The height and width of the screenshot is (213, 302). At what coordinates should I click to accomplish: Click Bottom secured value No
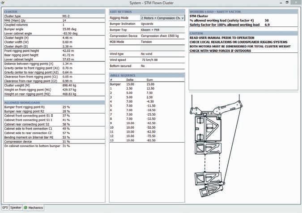point(143,66)
